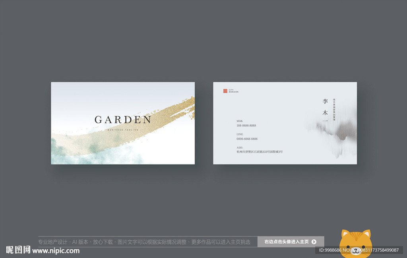Click the CITY MANSION logo text
Viewport: 407px width, 258px height.
tap(233, 91)
